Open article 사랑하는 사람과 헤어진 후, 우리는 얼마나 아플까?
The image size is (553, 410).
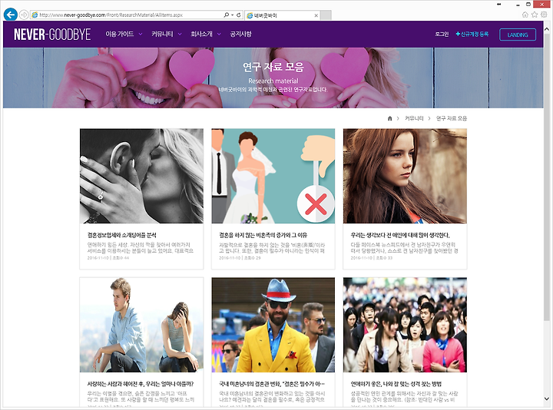[141, 384]
